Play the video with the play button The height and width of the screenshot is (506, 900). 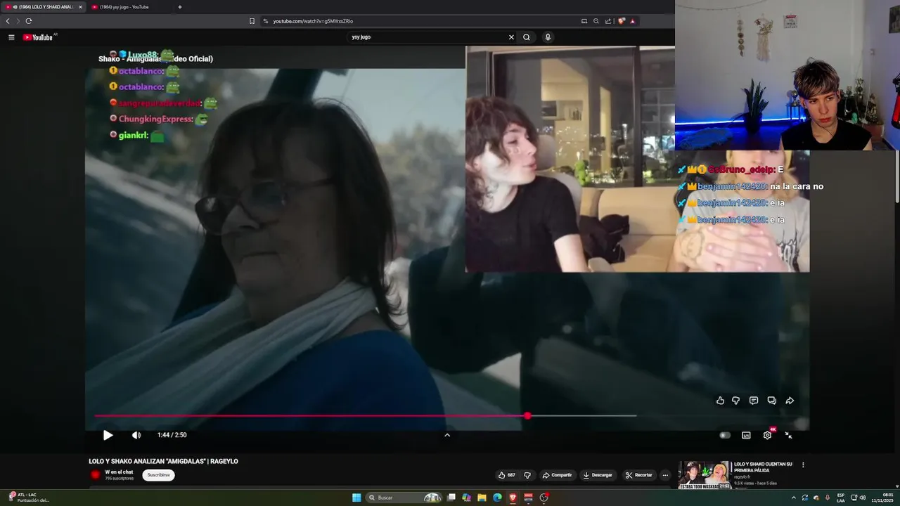point(108,435)
